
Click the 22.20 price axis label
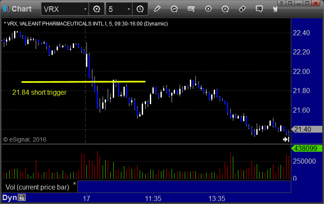[301, 52]
